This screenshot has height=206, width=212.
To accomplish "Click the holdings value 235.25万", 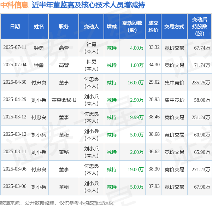I will (x=201, y=83).
